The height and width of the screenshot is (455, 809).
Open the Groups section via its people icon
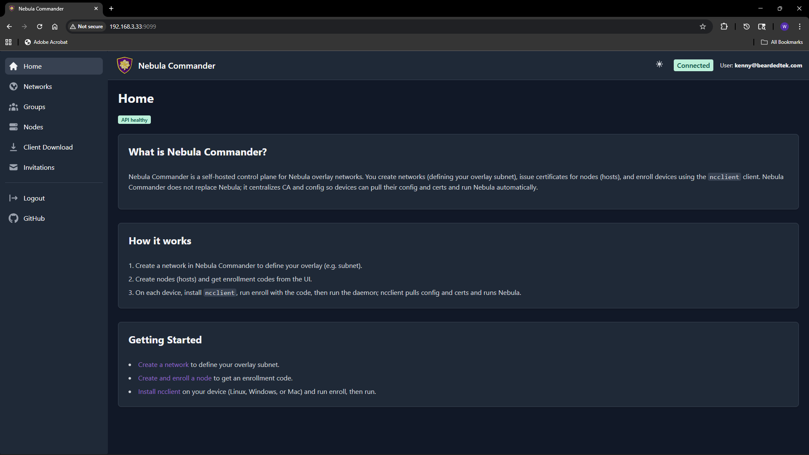click(x=13, y=107)
